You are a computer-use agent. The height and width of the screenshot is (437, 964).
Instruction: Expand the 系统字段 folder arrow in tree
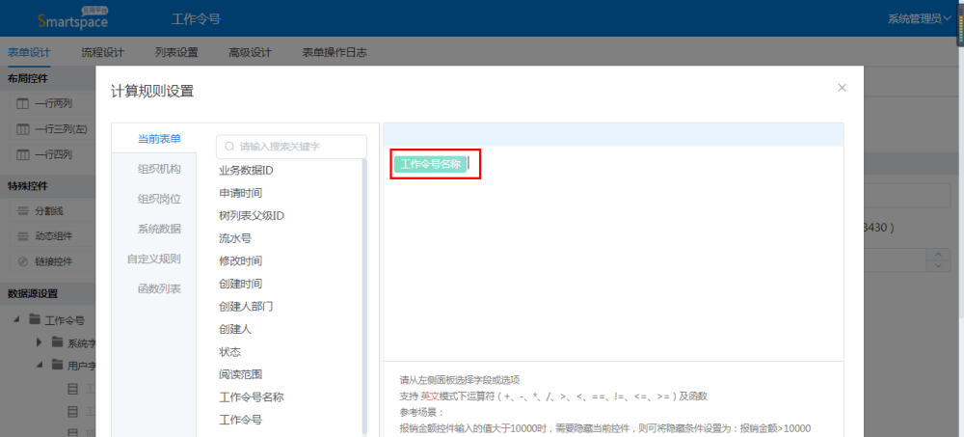click(40, 342)
